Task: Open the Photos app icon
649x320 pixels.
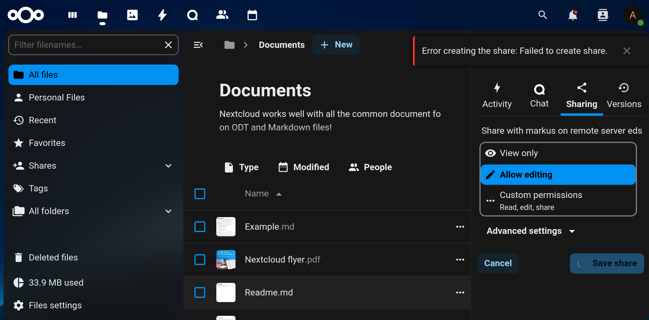Action: (132, 15)
